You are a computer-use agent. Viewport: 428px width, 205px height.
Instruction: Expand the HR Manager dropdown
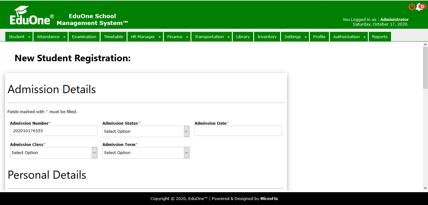(159, 37)
